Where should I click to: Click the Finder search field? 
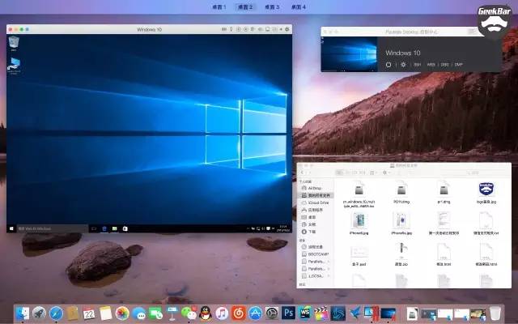point(474,173)
